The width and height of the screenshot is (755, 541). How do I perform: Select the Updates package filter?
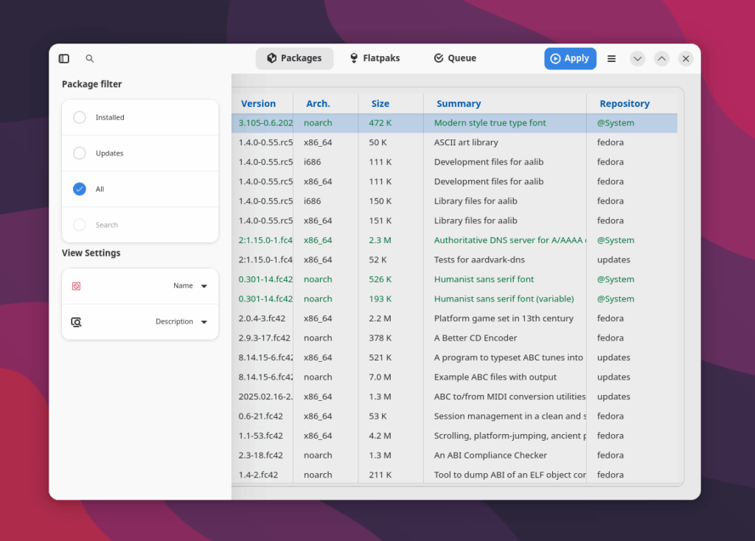tap(80, 153)
